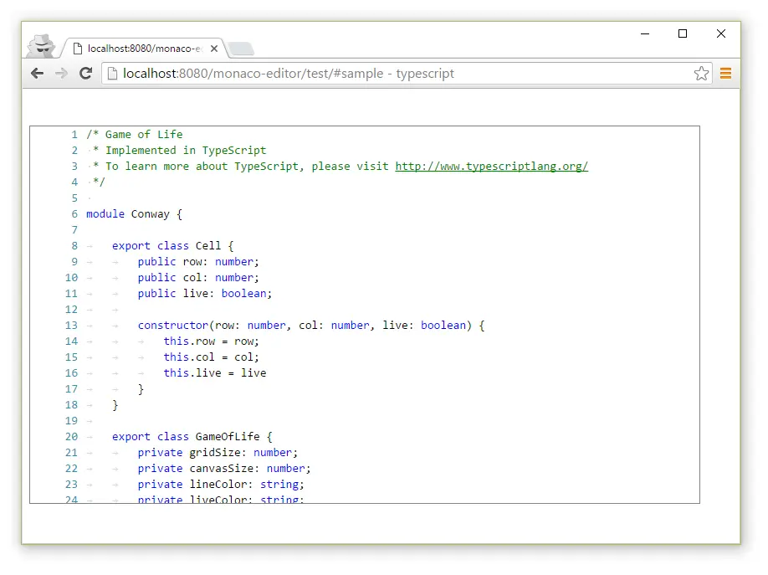
Task: Click the browser back arrow
Action: 37,74
